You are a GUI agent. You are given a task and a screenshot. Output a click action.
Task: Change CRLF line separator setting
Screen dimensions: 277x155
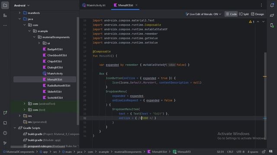pos(230,152)
